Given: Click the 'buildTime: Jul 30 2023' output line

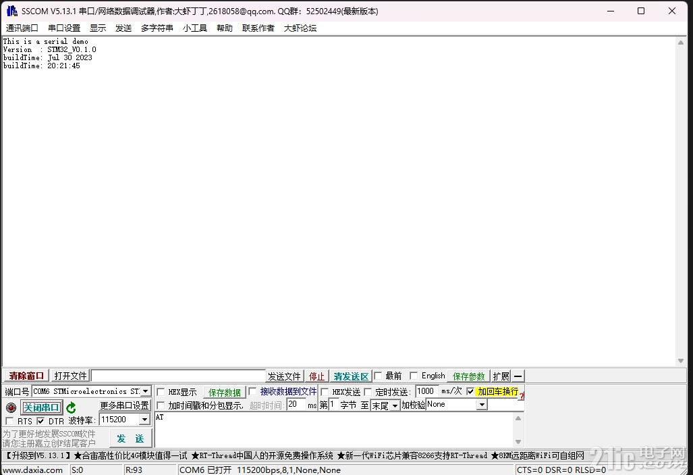Looking at the screenshot, I should (48, 57).
